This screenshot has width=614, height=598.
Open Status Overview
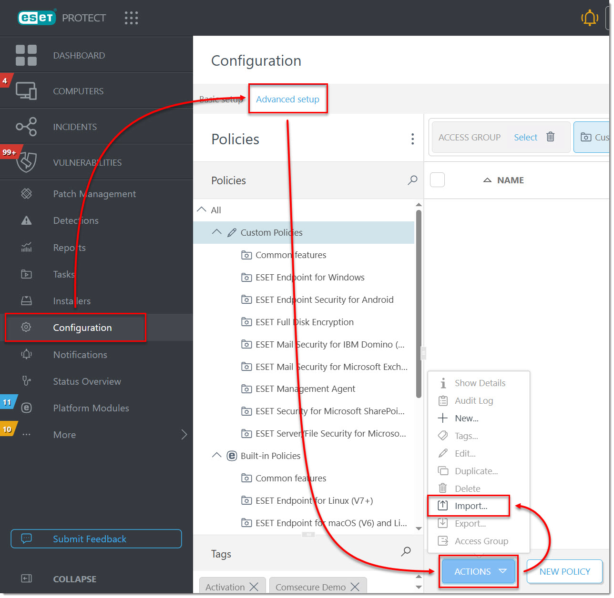96,381
